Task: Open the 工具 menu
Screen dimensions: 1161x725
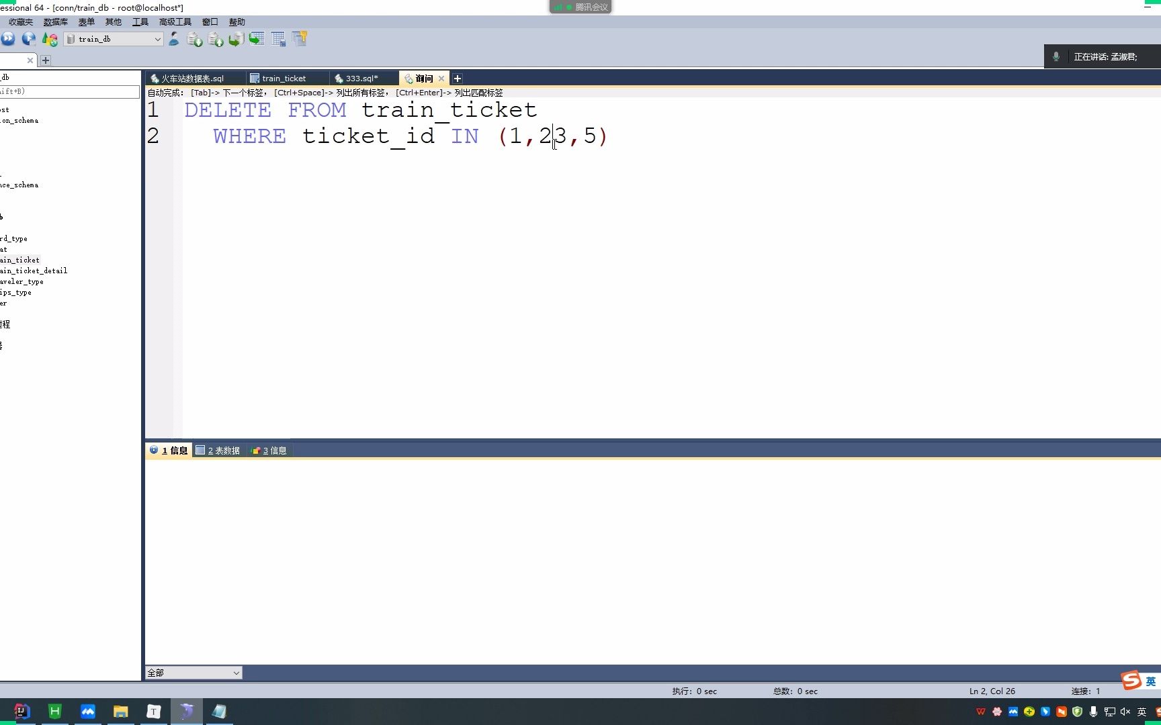Action: click(x=140, y=22)
